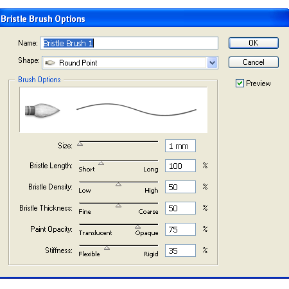The width and height of the screenshot is (289, 289).
Task: Click the Cancel button
Action: [254, 62]
